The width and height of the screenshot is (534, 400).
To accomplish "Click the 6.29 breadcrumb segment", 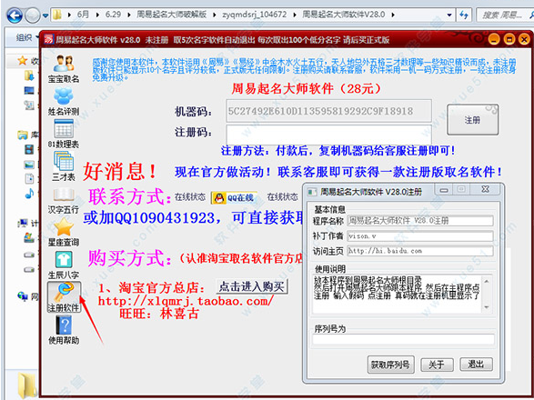I will tap(113, 15).
